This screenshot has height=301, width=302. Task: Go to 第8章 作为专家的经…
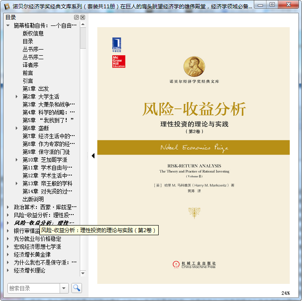click(x=49, y=144)
